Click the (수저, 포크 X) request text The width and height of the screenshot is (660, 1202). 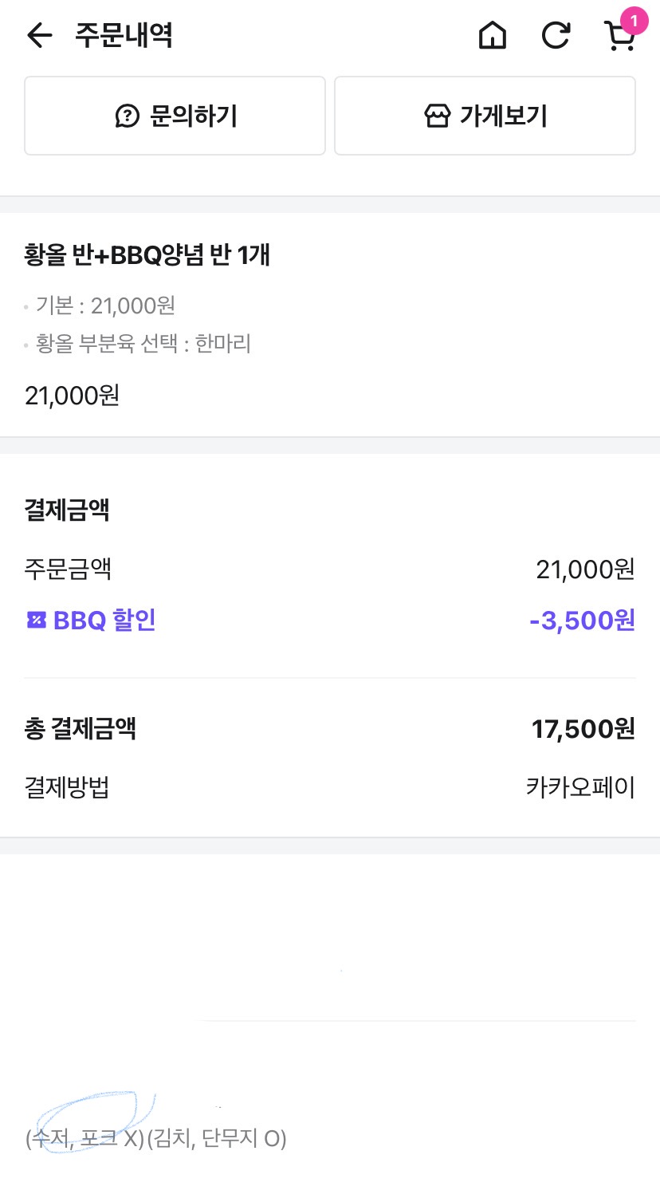(x=84, y=1138)
